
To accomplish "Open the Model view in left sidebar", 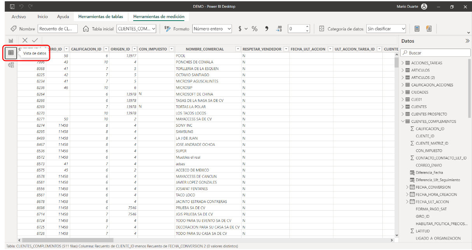I will pyautogui.click(x=11, y=65).
